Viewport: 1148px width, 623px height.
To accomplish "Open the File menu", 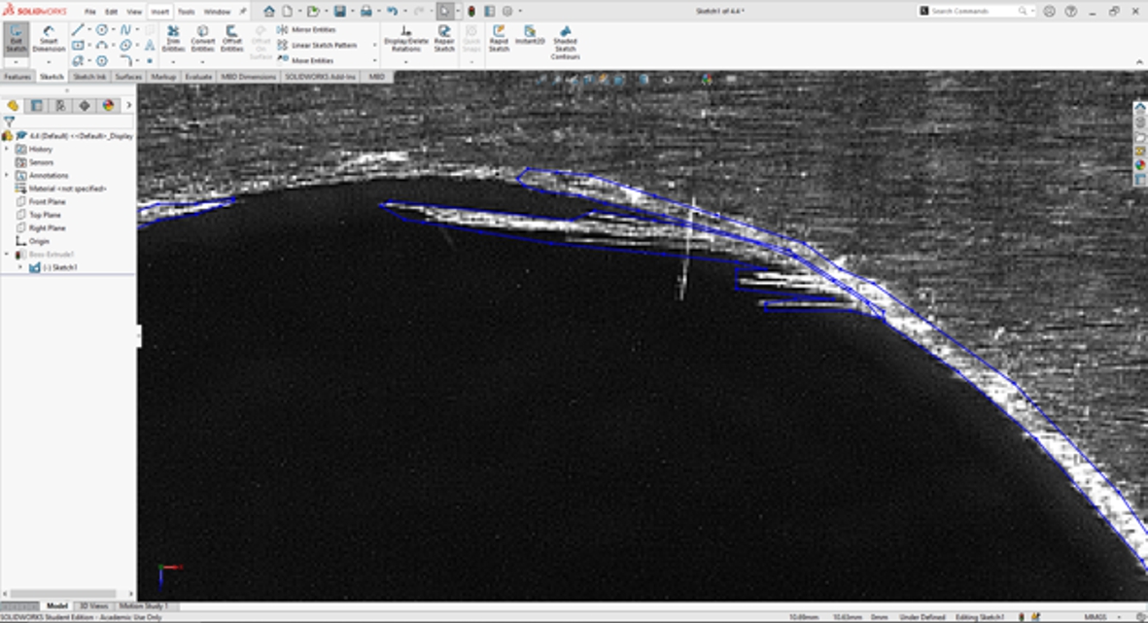I will coord(90,12).
